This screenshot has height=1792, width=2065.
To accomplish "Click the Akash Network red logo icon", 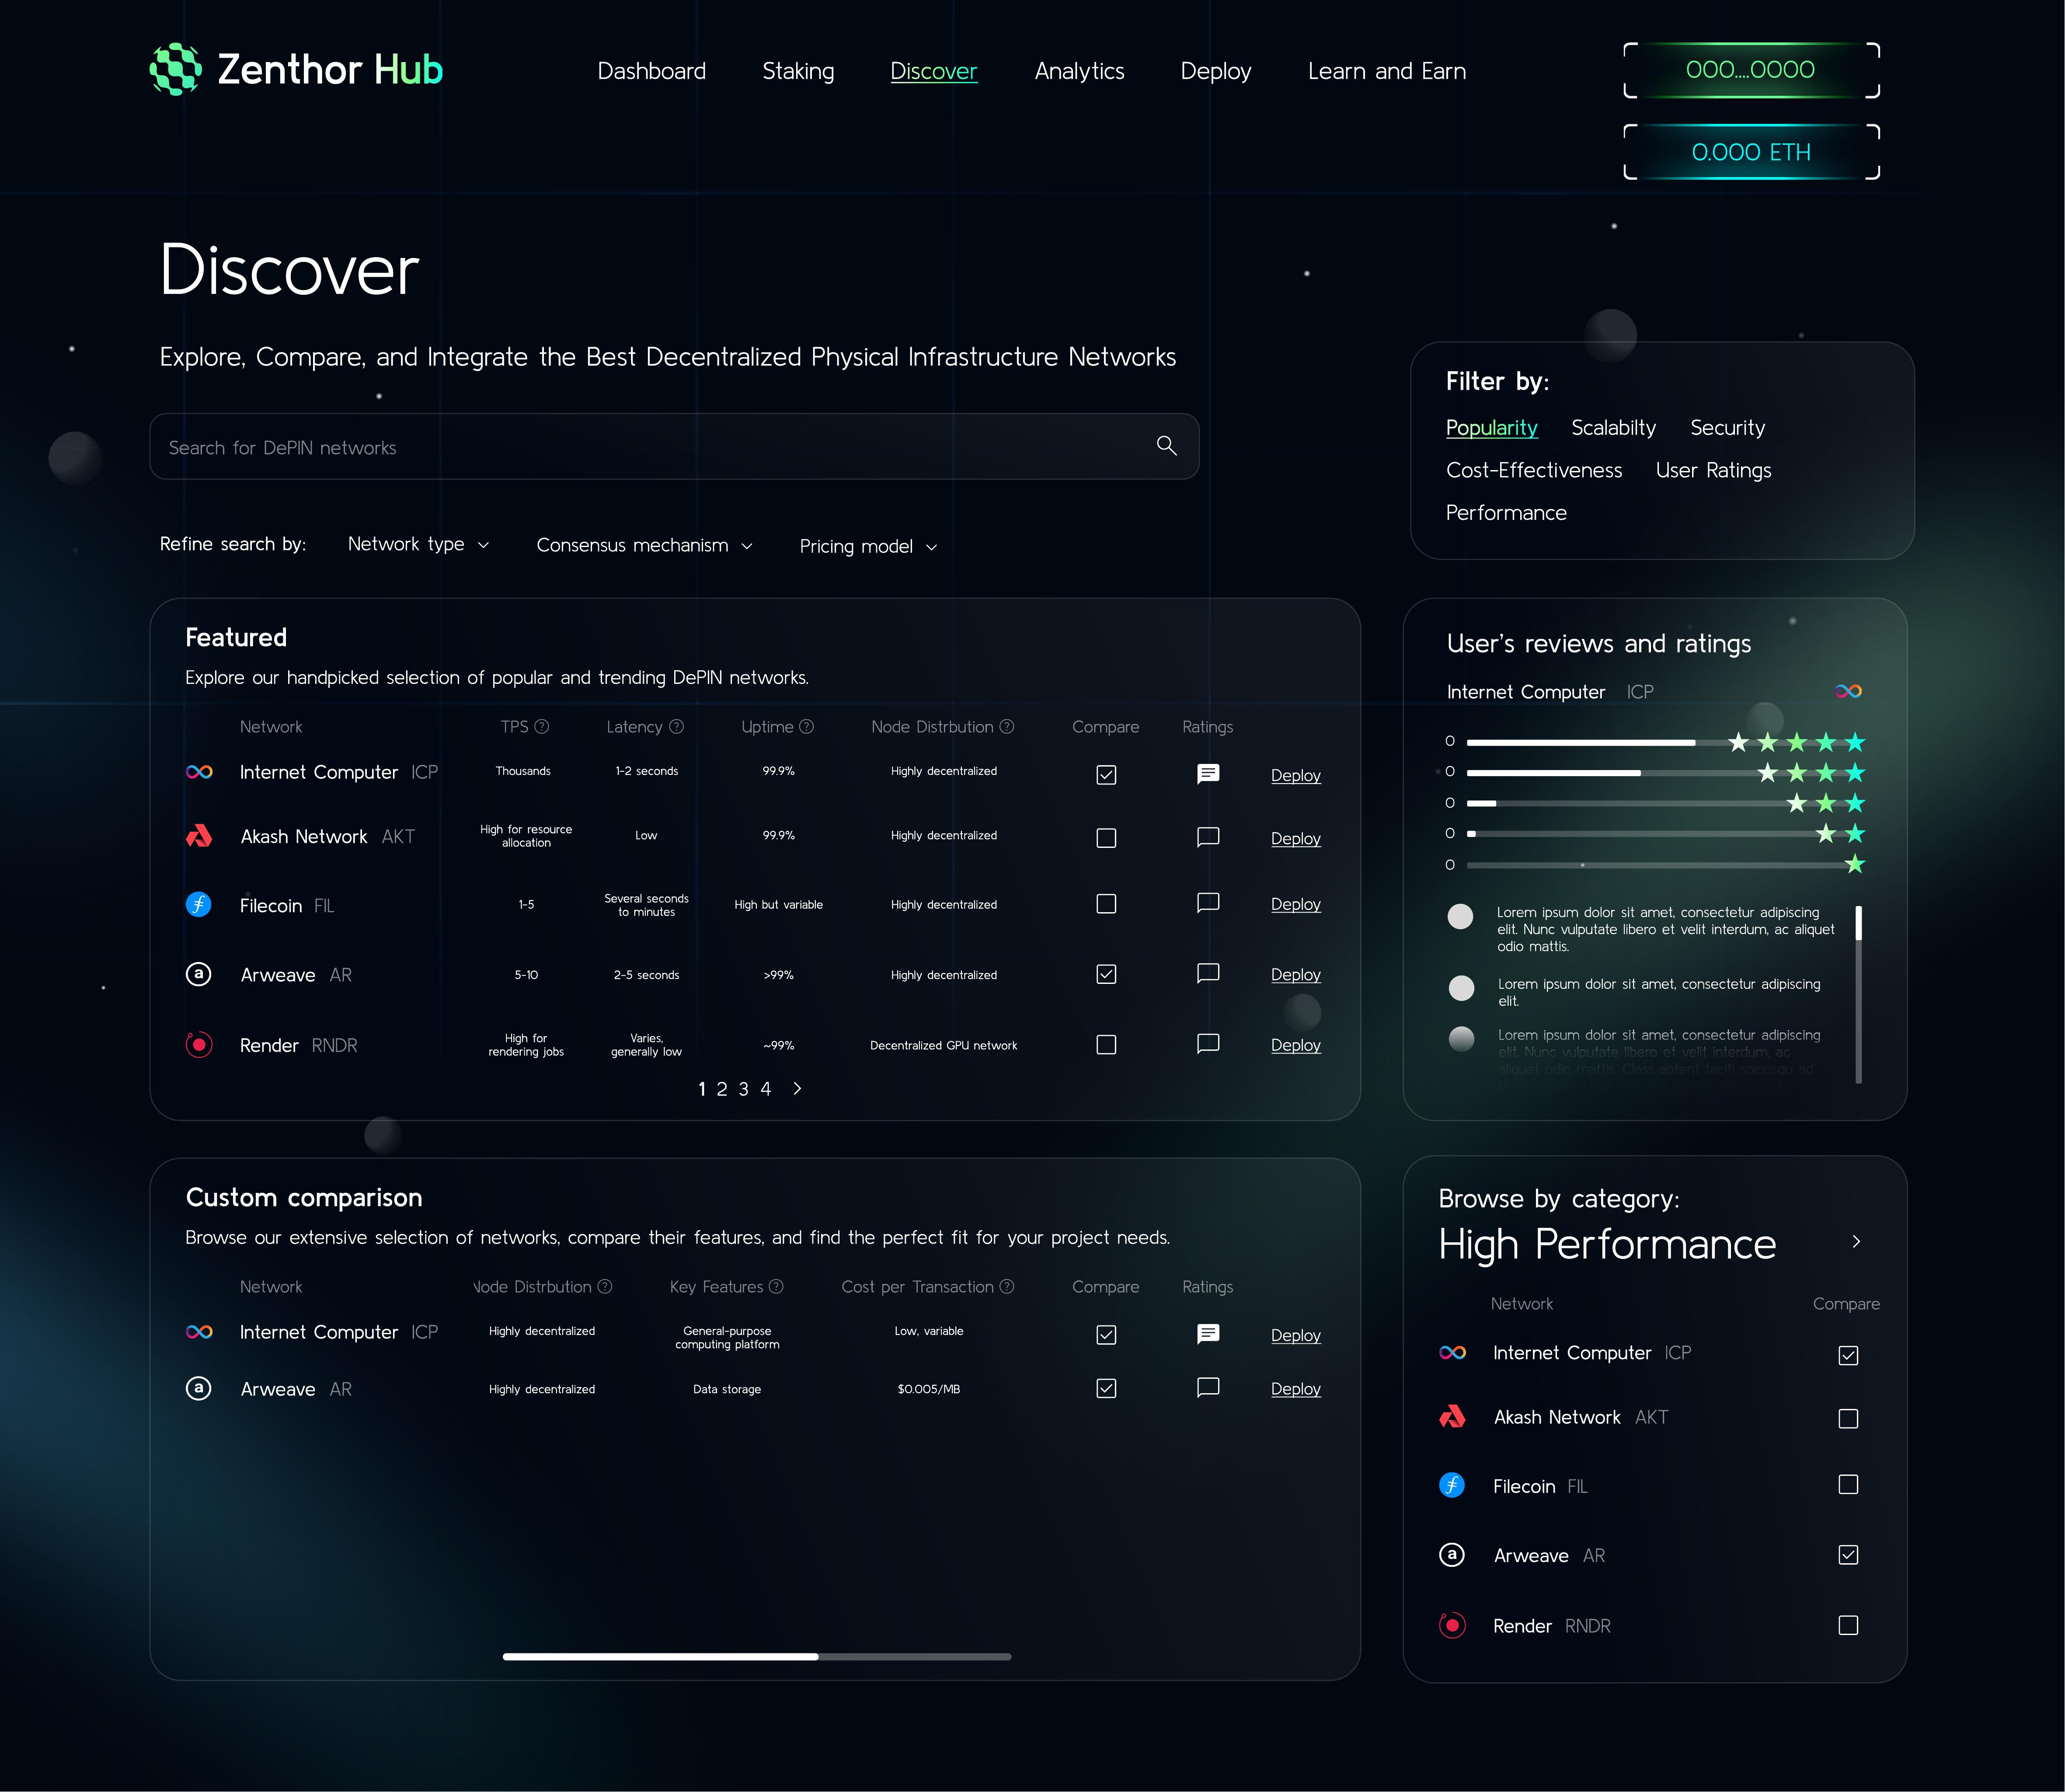I will click(199, 836).
